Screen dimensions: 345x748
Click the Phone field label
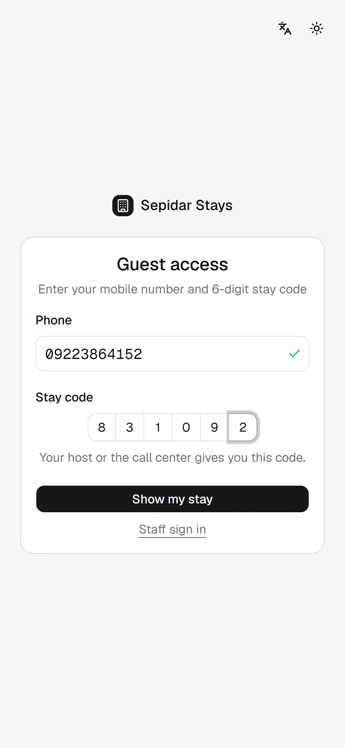(54, 320)
